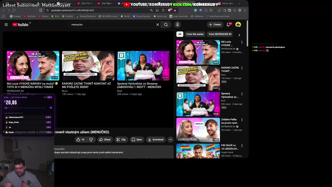Go to YouTube home via the logo
The image size is (332, 187).
[x=20, y=25]
